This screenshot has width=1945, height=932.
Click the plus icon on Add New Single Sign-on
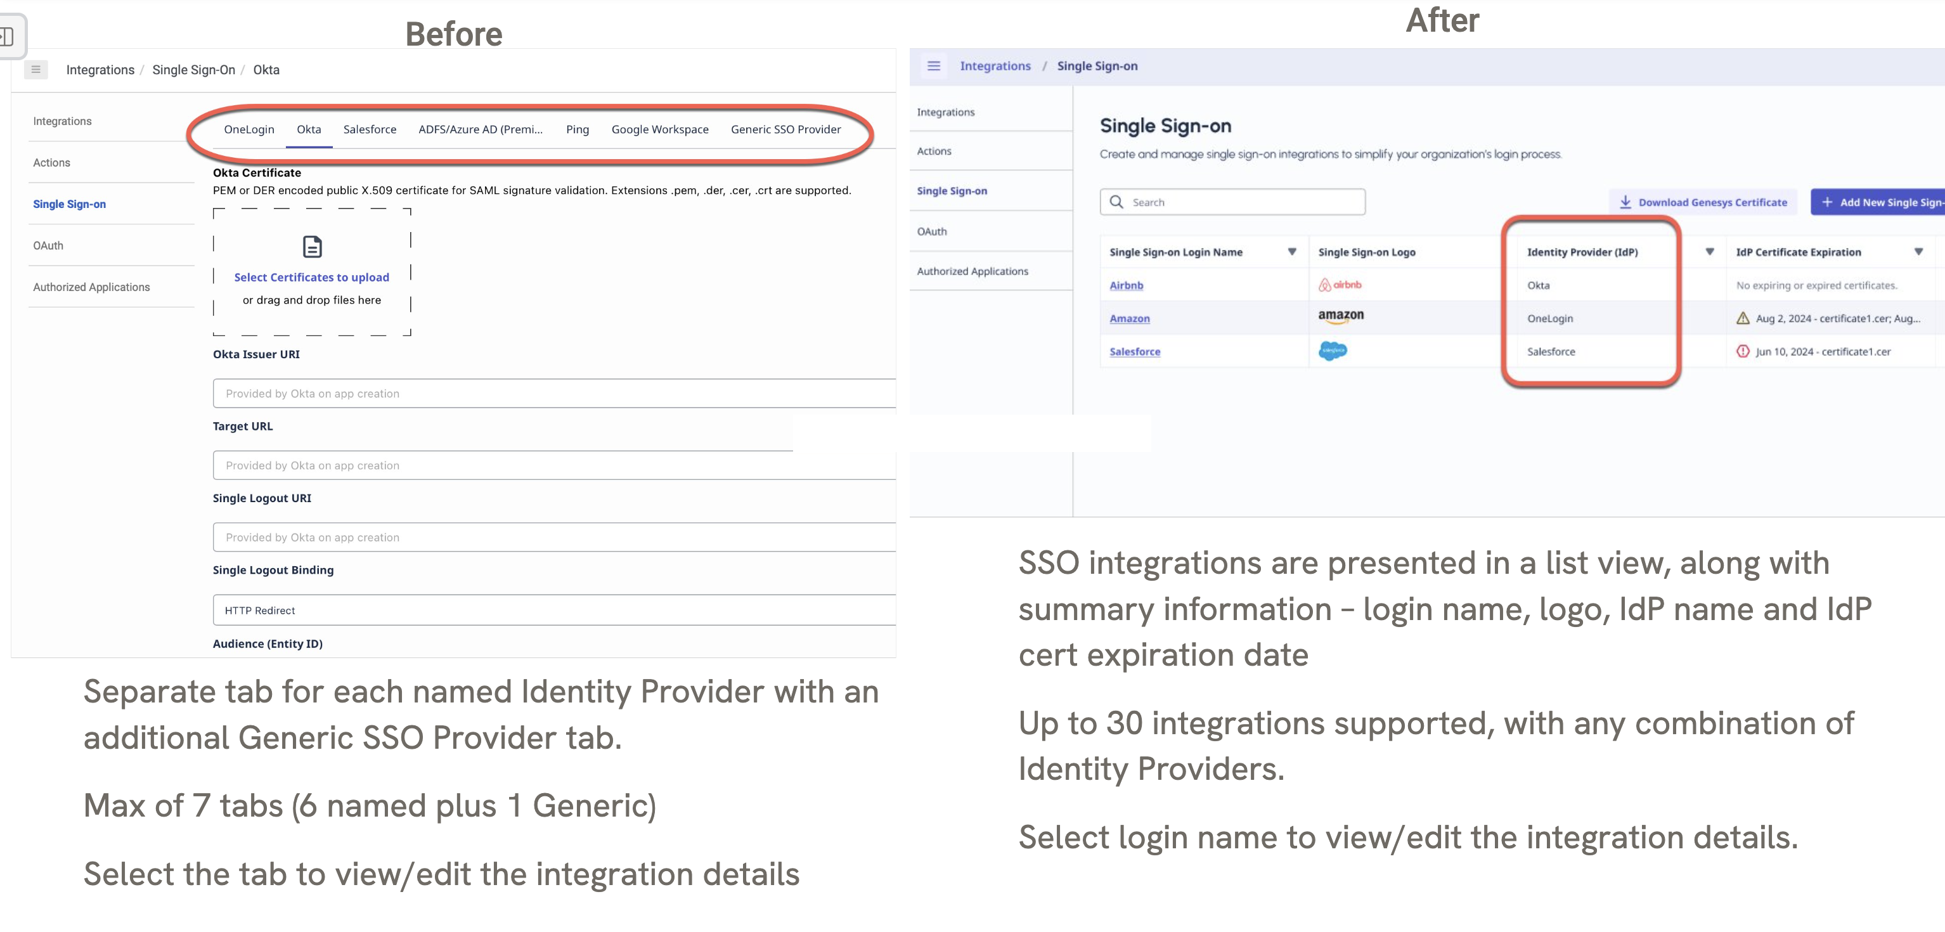1826,202
